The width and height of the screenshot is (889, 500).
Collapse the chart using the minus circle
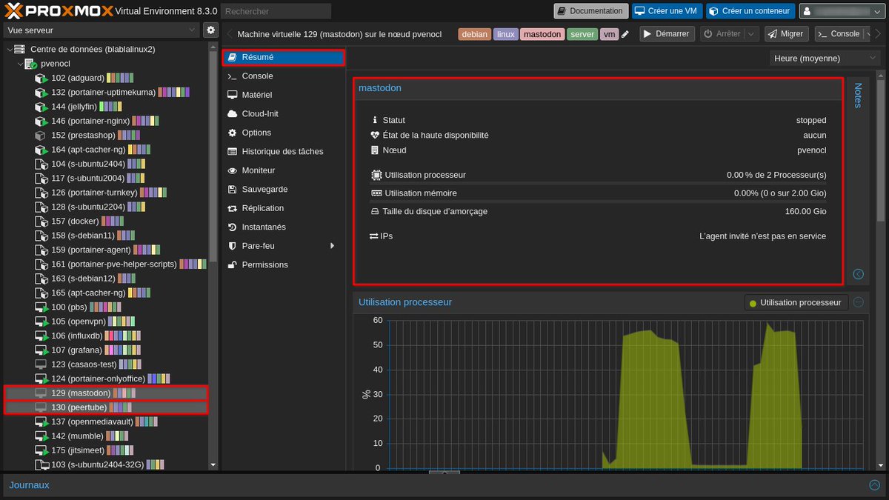tap(858, 302)
